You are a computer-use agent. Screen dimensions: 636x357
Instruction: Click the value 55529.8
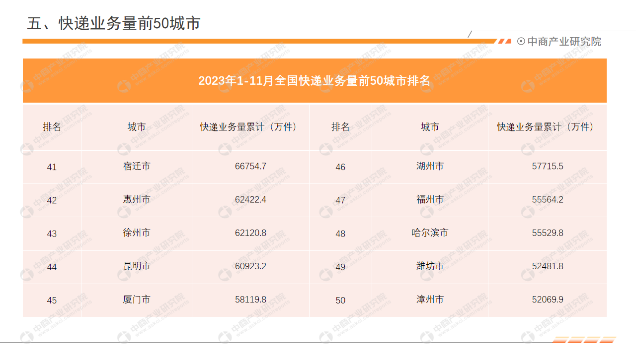click(548, 233)
